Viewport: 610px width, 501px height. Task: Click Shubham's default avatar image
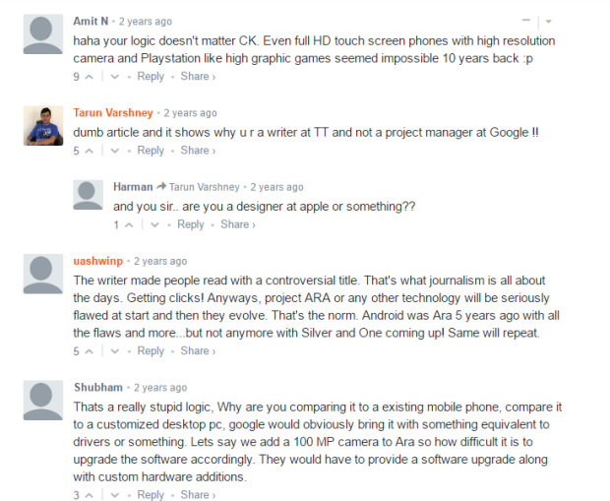point(44,401)
